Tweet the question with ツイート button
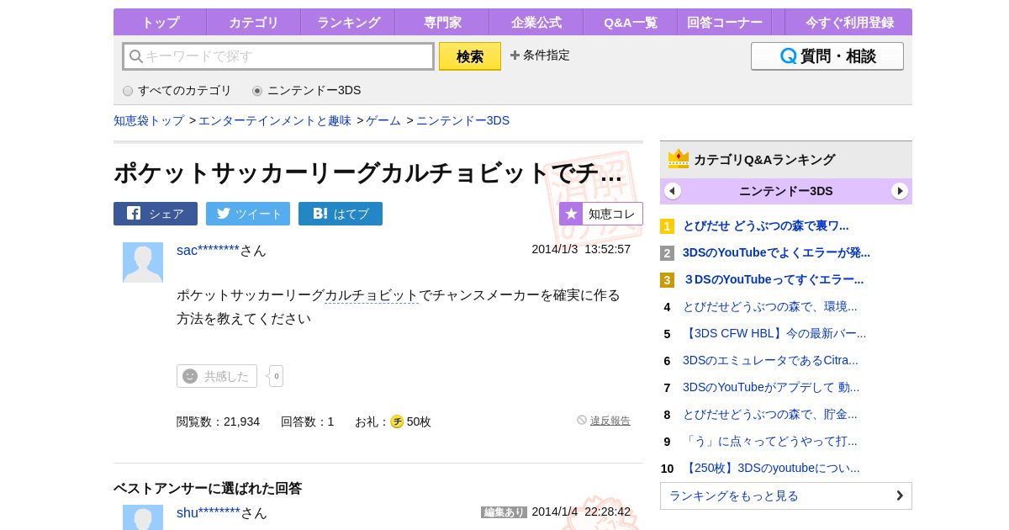Viewport: 1009px width, 530px height. coord(248,214)
